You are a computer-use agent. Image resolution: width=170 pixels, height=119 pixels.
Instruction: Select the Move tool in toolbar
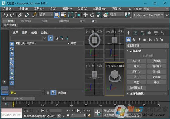coord(85,15)
